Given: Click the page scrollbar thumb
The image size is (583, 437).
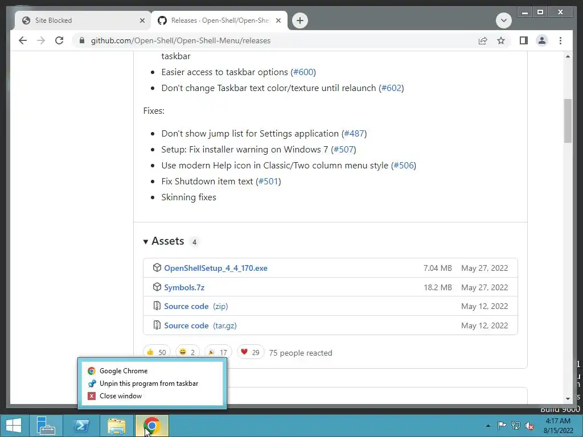Looking at the screenshot, I should pyautogui.click(x=568, y=121).
